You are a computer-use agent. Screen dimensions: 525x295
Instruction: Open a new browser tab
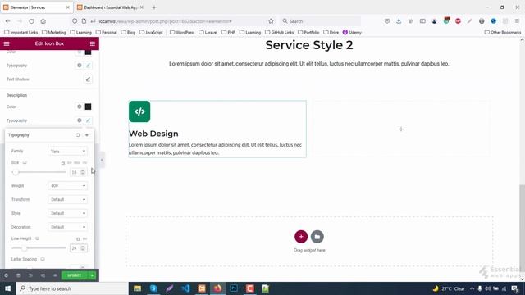[154, 7]
